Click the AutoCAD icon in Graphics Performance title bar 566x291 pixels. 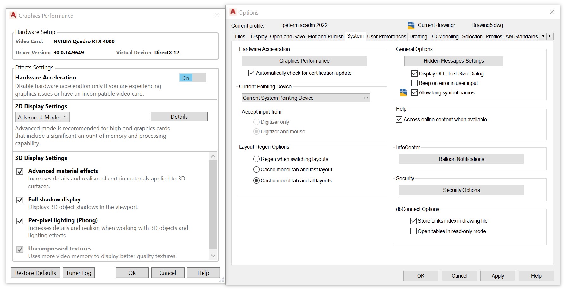(x=13, y=15)
